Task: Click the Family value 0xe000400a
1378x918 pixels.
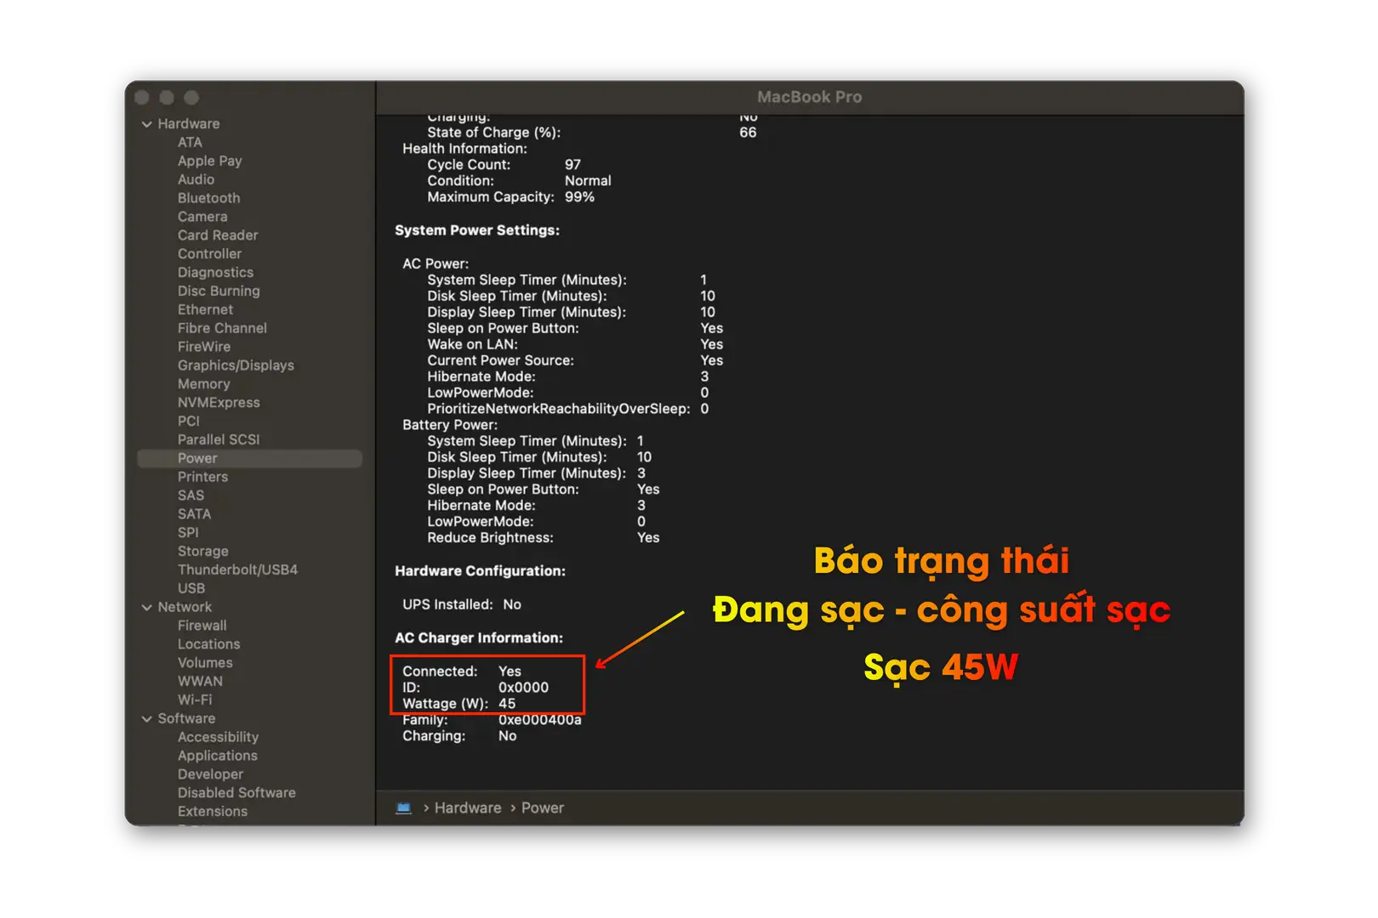Action: [x=540, y=720]
